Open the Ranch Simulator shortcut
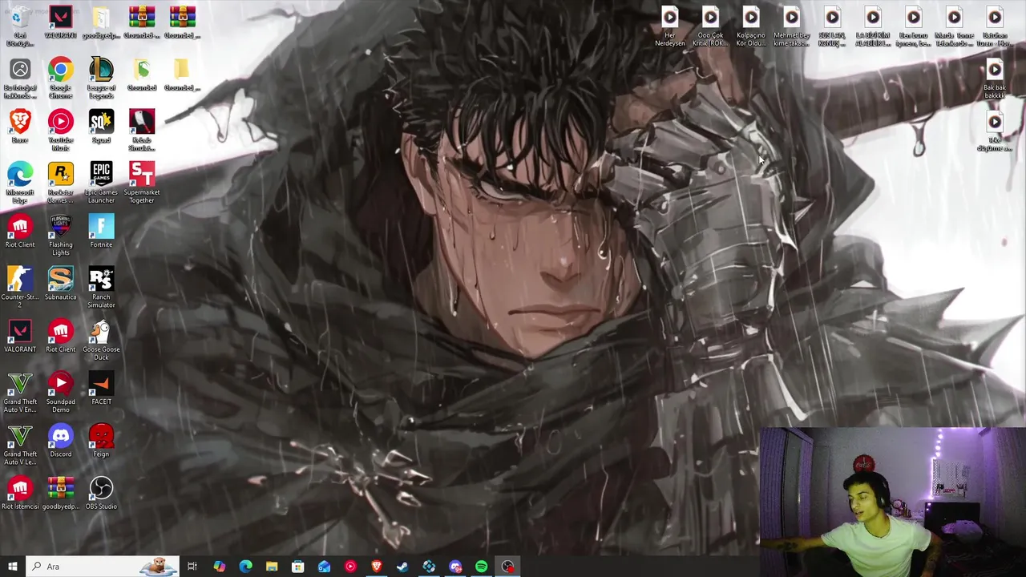Viewport: 1026px width, 577px height. point(101,287)
